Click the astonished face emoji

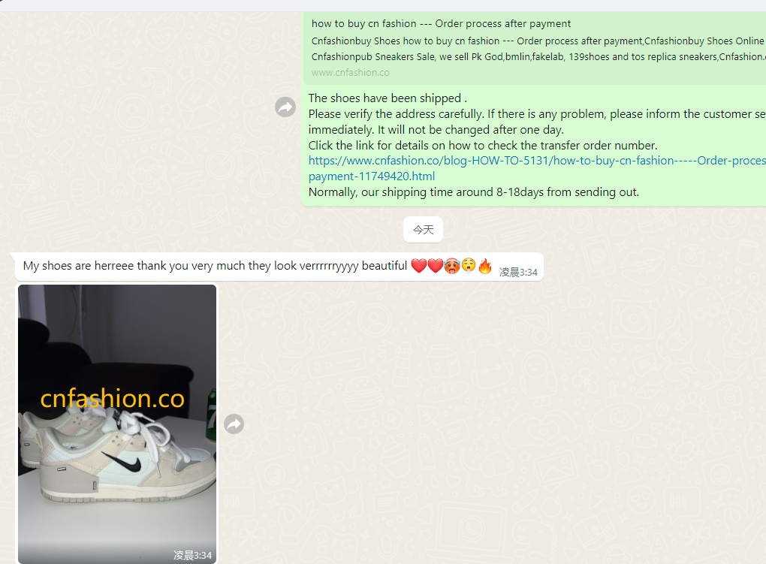click(x=469, y=266)
